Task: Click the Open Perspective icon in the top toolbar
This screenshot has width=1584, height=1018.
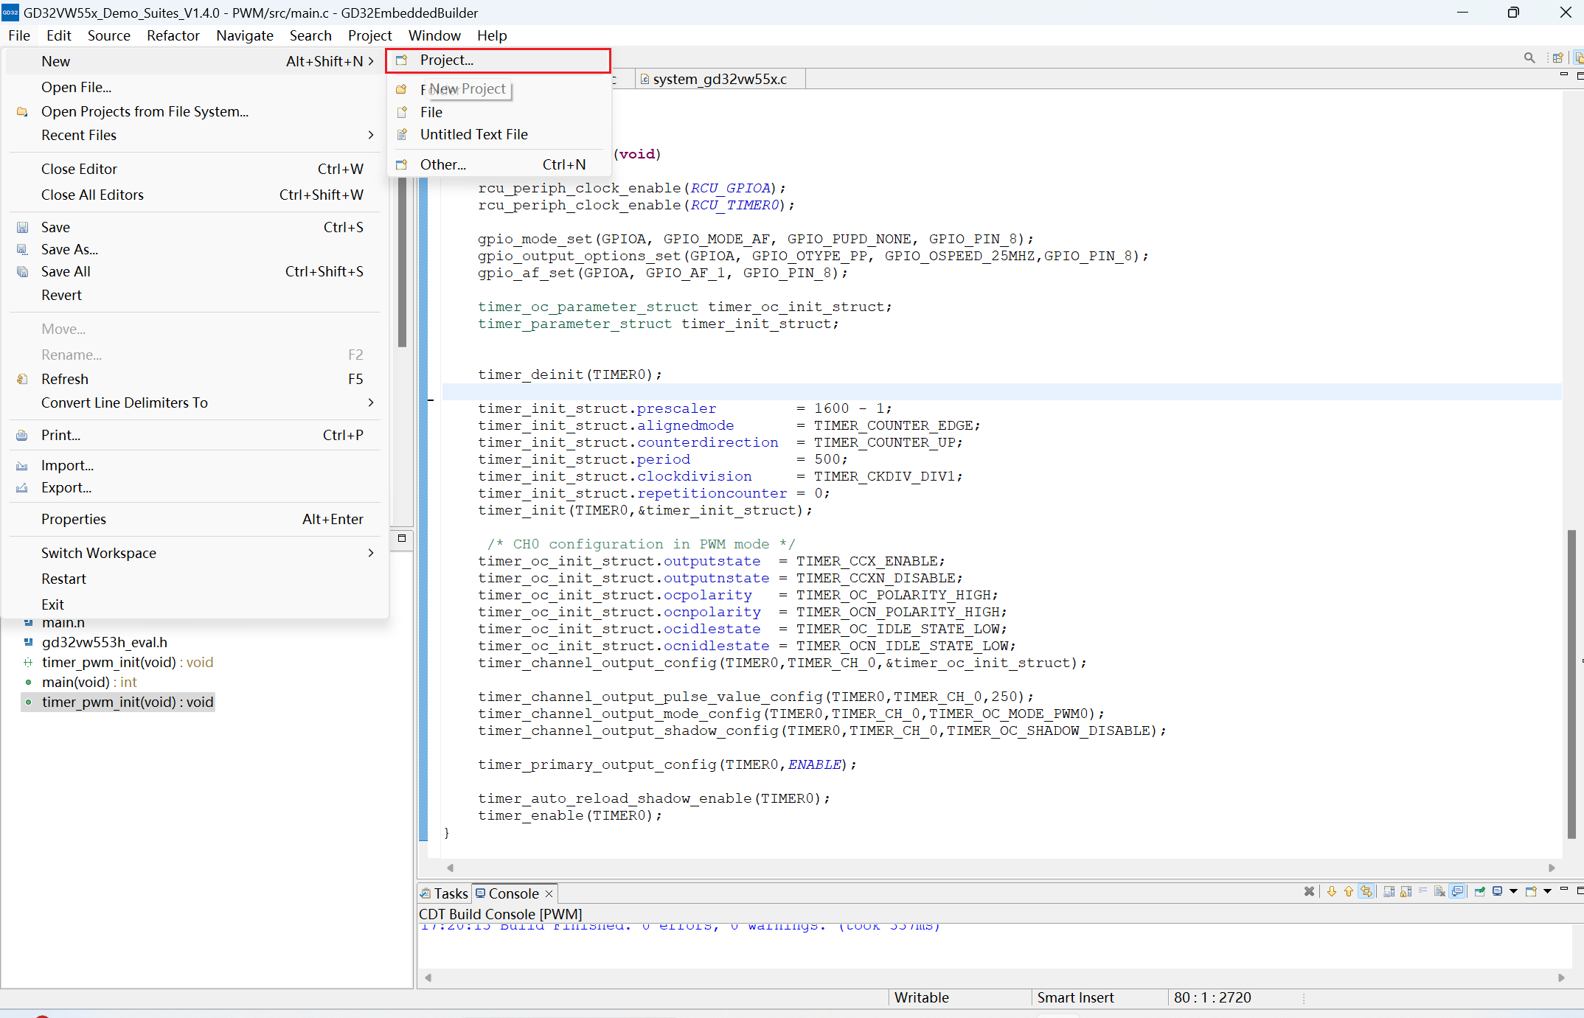Action: tap(1557, 57)
